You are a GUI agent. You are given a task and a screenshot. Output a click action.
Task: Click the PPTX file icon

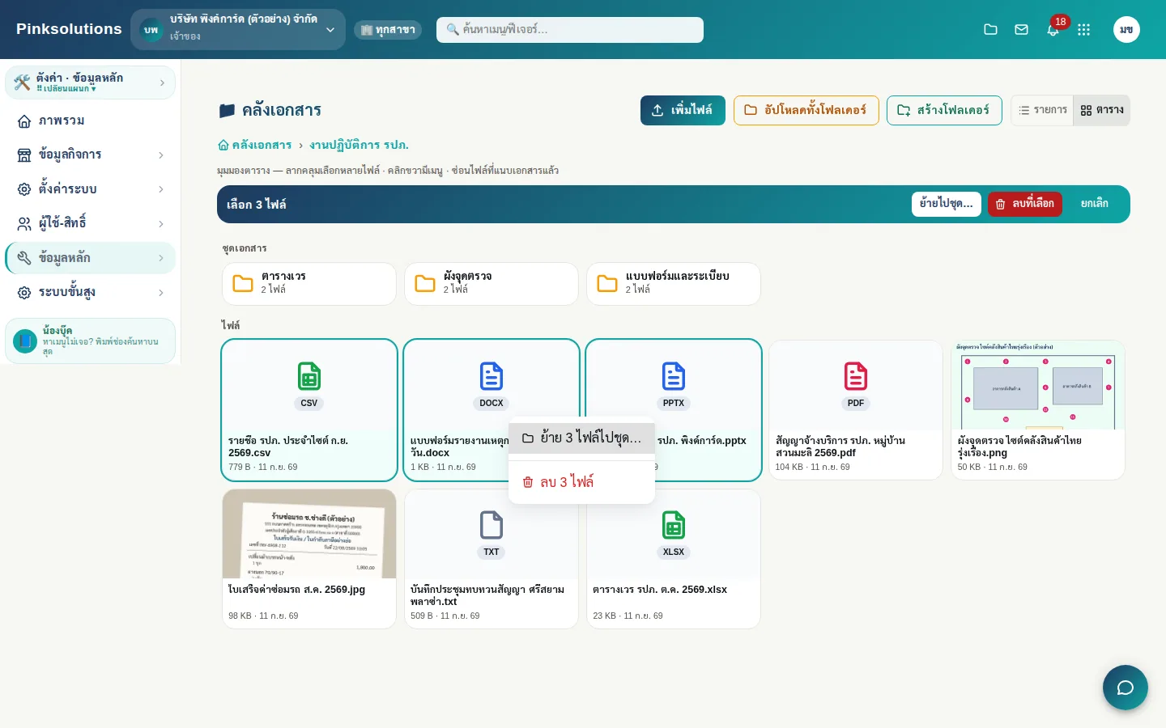(x=674, y=376)
